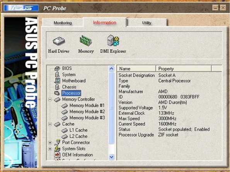The width and height of the screenshot is (230, 172).
Task: Click the Memory Module #3 chip icon
Action: pyautogui.click(x=65, y=118)
